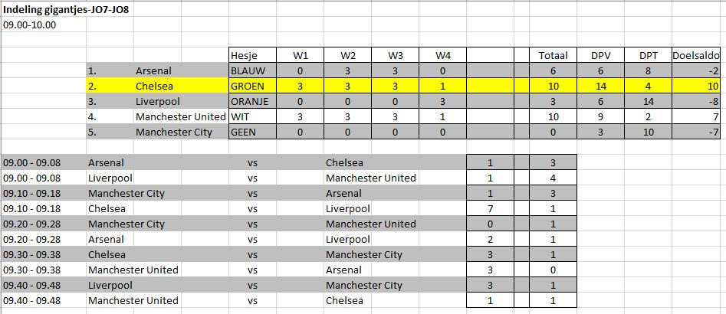The image size is (726, 314).
Task: Click the DPV column header
Action: [600, 55]
